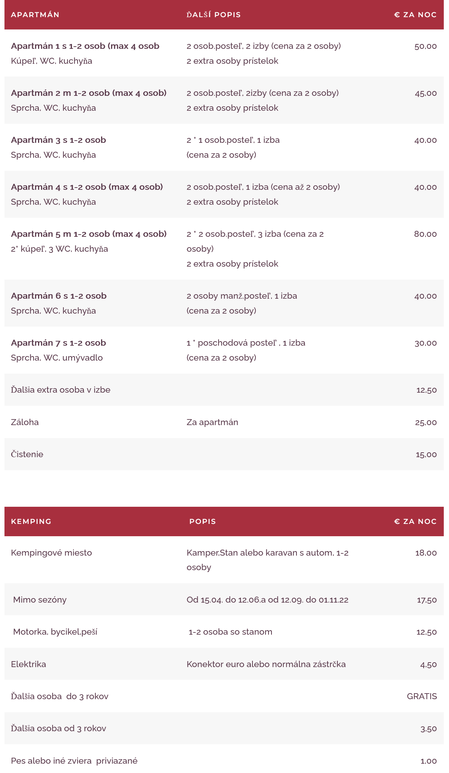Click the ĎALŠÍ POPIS column header
449x773 pixels.
click(213, 15)
